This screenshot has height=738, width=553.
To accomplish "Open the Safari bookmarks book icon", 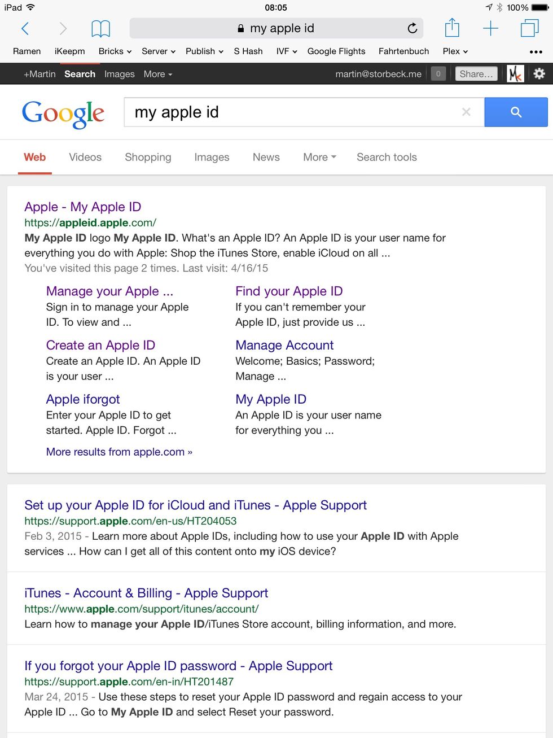I will click(x=100, y=28).
